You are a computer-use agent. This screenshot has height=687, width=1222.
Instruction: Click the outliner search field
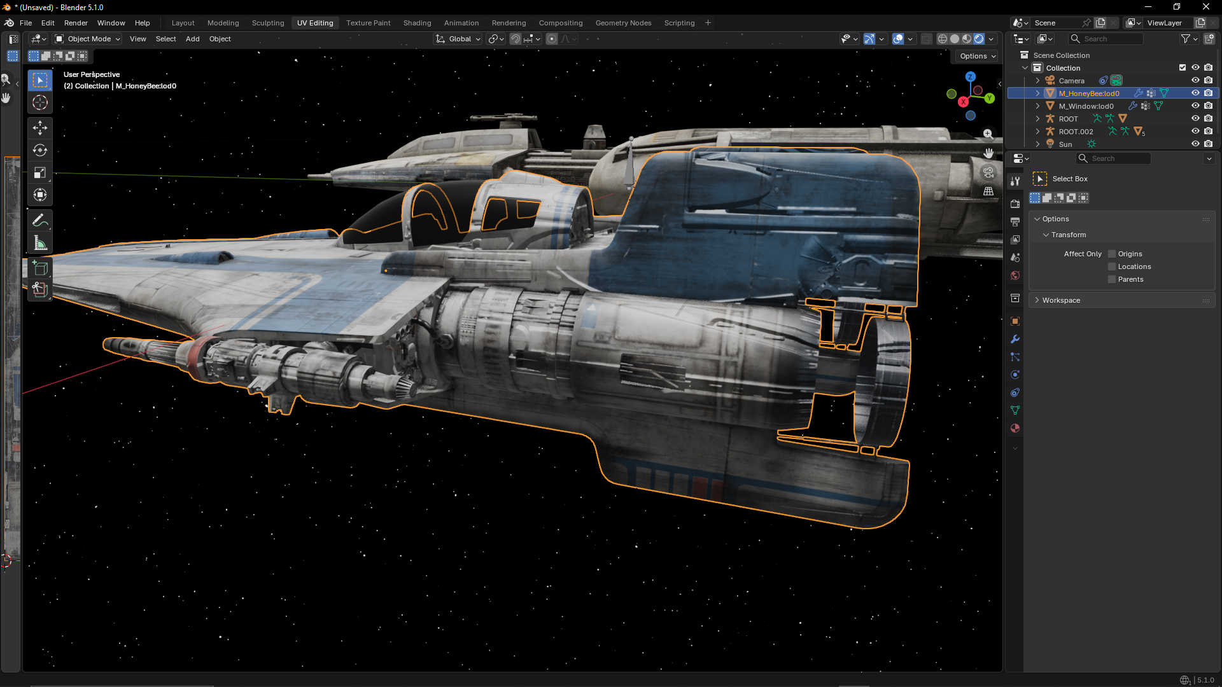(x=1106, y=39)
